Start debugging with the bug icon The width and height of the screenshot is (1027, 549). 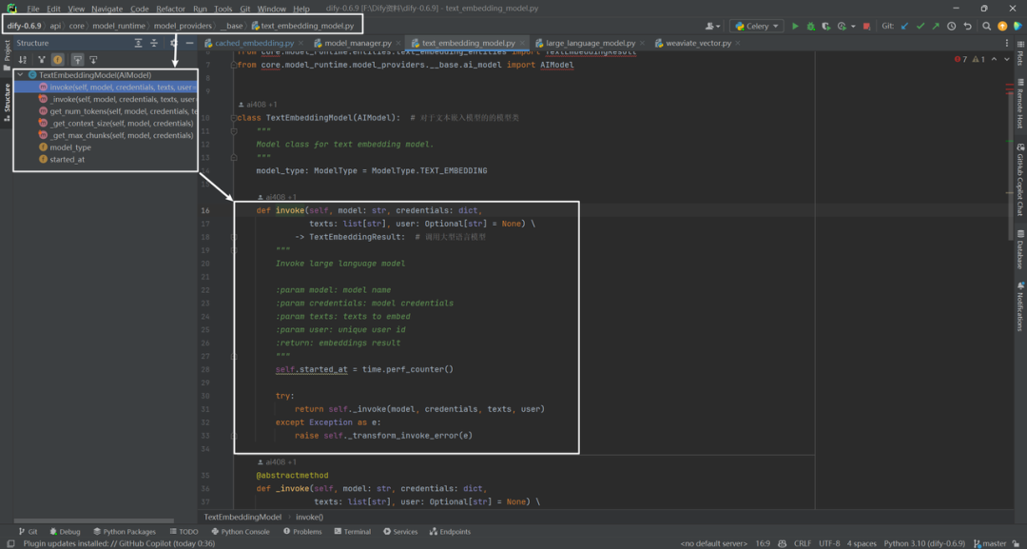click(811, 27)
